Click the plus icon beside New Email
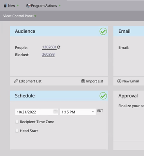 point(119,81)
